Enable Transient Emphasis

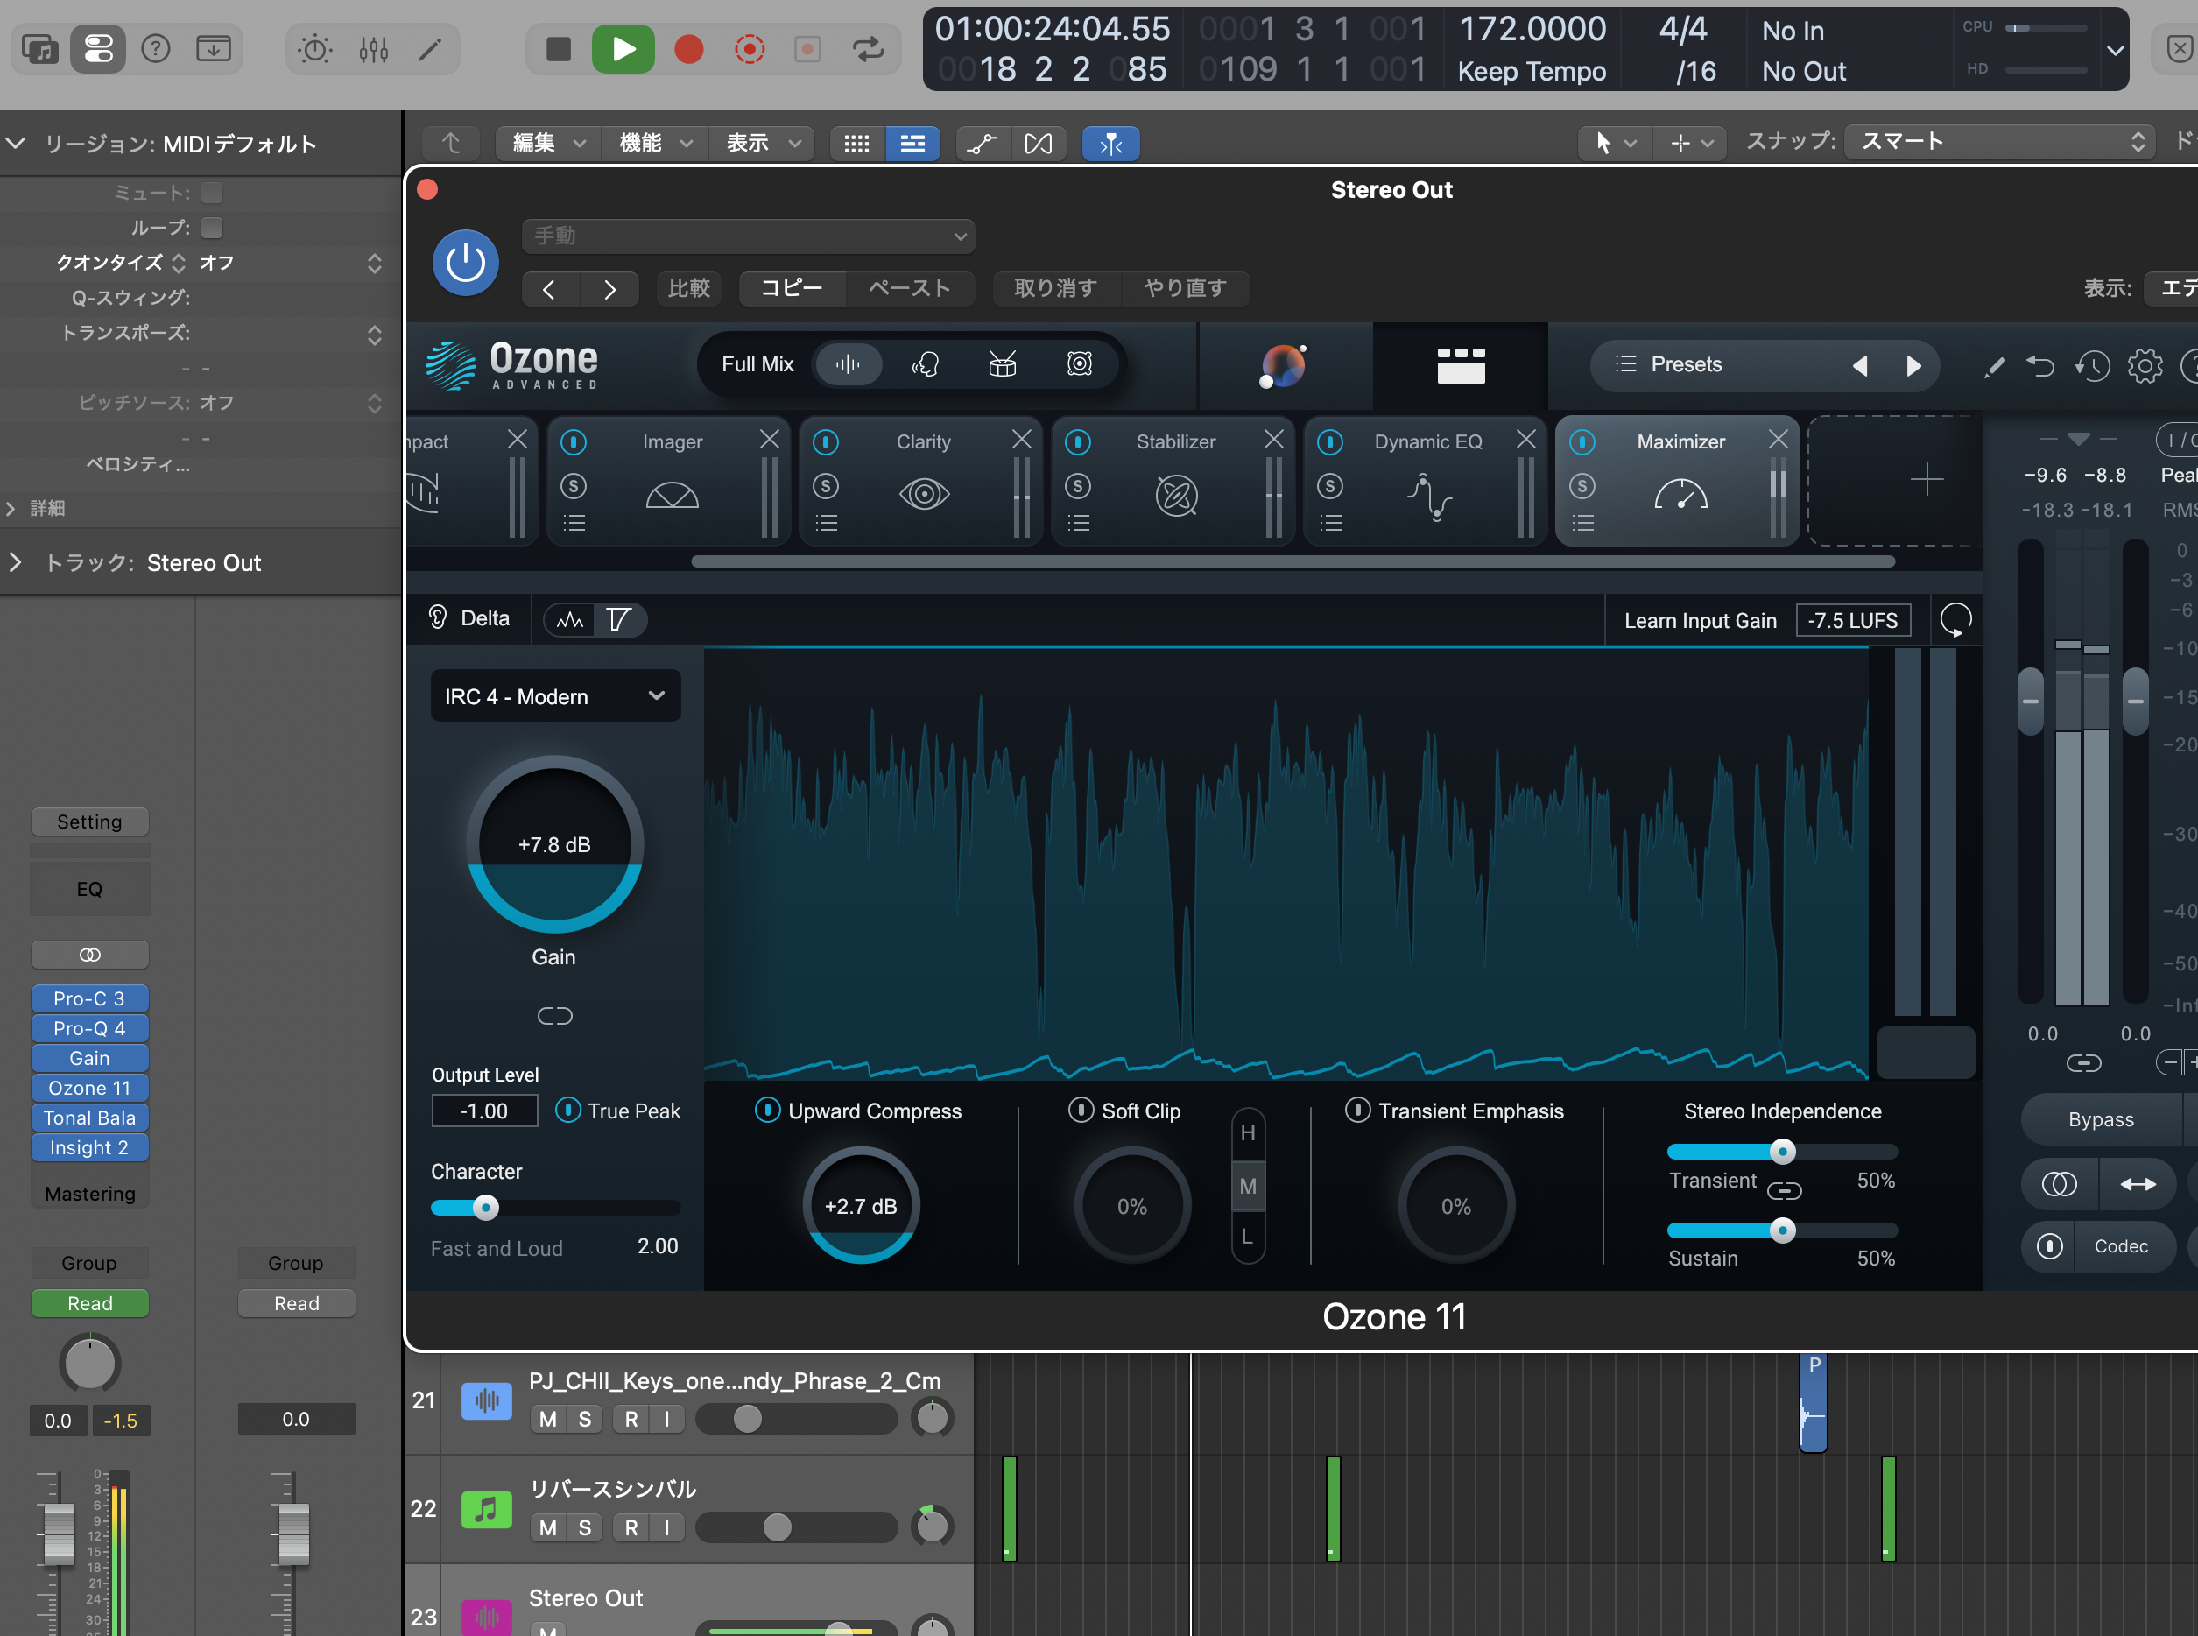pos(1358,1111)
